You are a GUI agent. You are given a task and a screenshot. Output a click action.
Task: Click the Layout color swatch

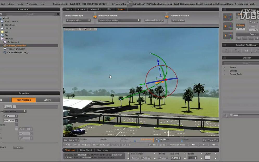point(207,157)
